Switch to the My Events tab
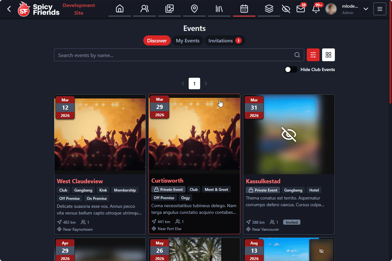 click(188, 41)
